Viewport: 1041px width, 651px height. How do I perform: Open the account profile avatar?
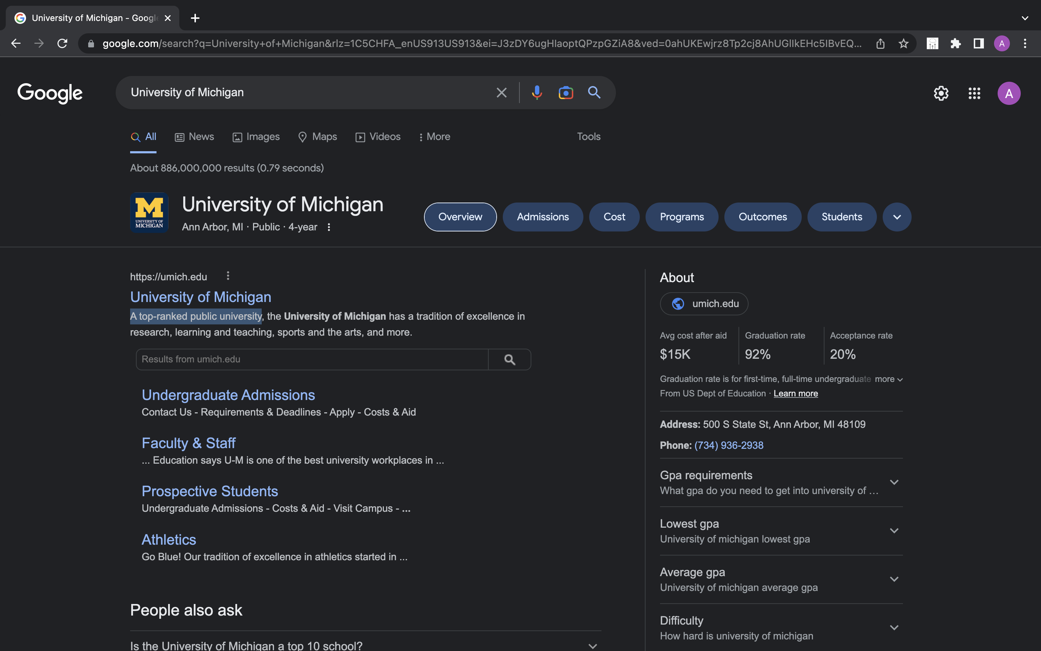(1009, 93)
